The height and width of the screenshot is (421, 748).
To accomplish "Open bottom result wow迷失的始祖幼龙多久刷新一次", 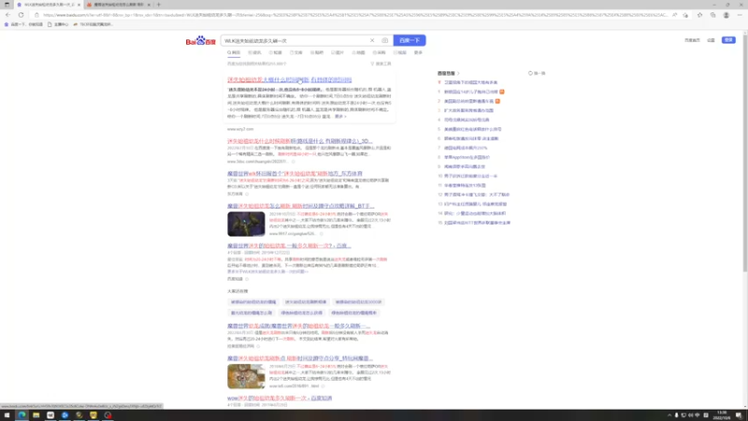I will click(280, 399).
